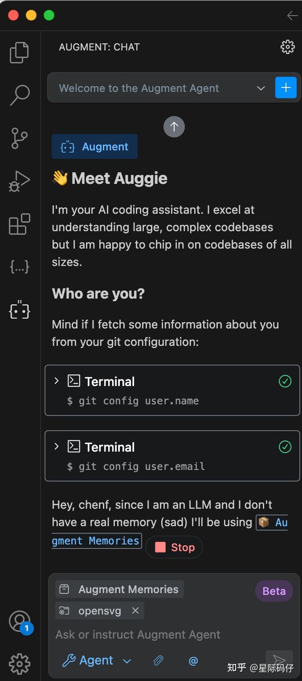Open Source Control from the activity bar
The image size is (302, 681).
tap(19, 138)
